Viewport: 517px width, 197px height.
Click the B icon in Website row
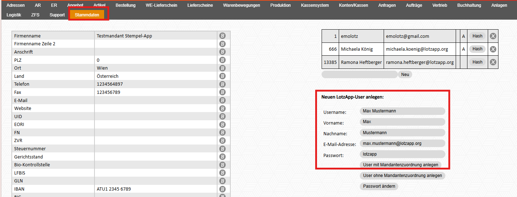point(222,108)
